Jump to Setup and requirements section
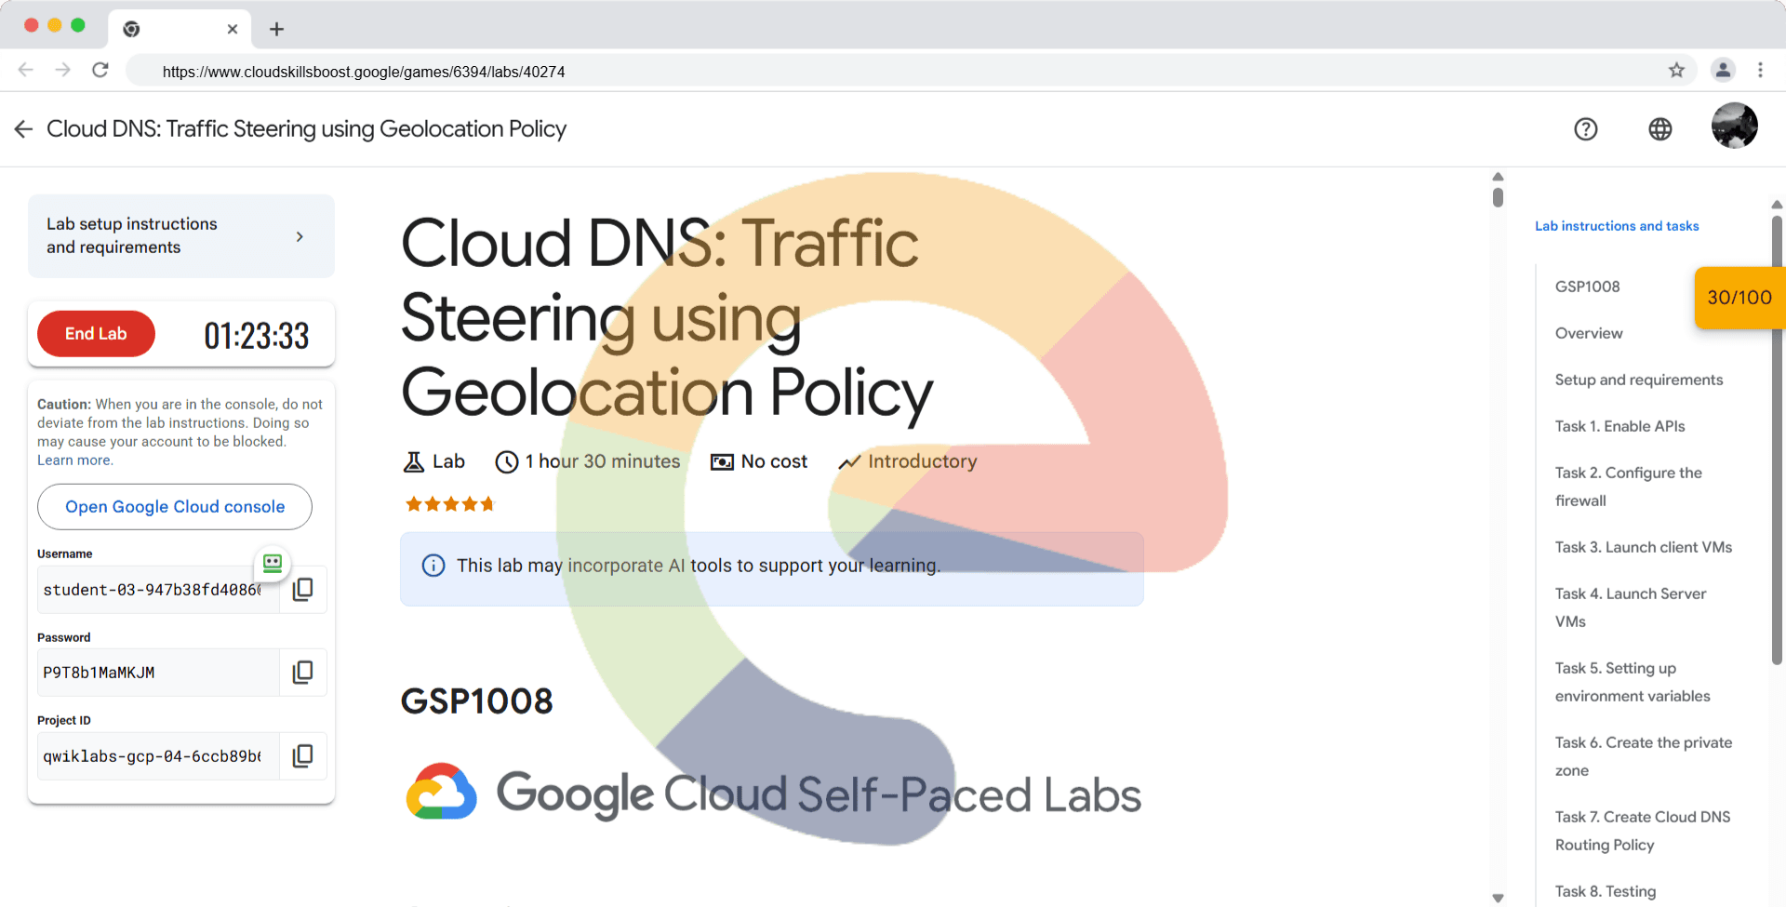The width and height of the screenshot is (1786, 907). pos(1639,380)
